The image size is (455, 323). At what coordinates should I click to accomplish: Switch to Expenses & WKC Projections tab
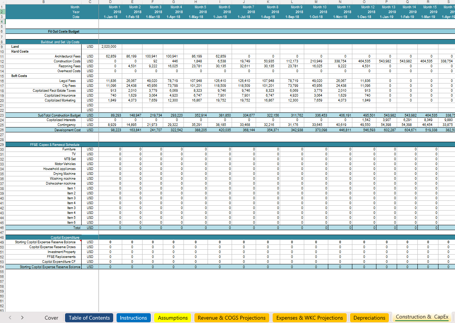(x=309, y=318)
